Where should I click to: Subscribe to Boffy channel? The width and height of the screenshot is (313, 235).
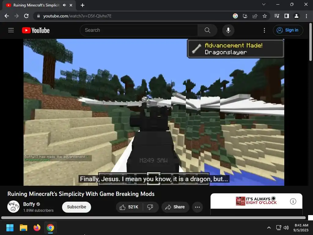[76, 207]
